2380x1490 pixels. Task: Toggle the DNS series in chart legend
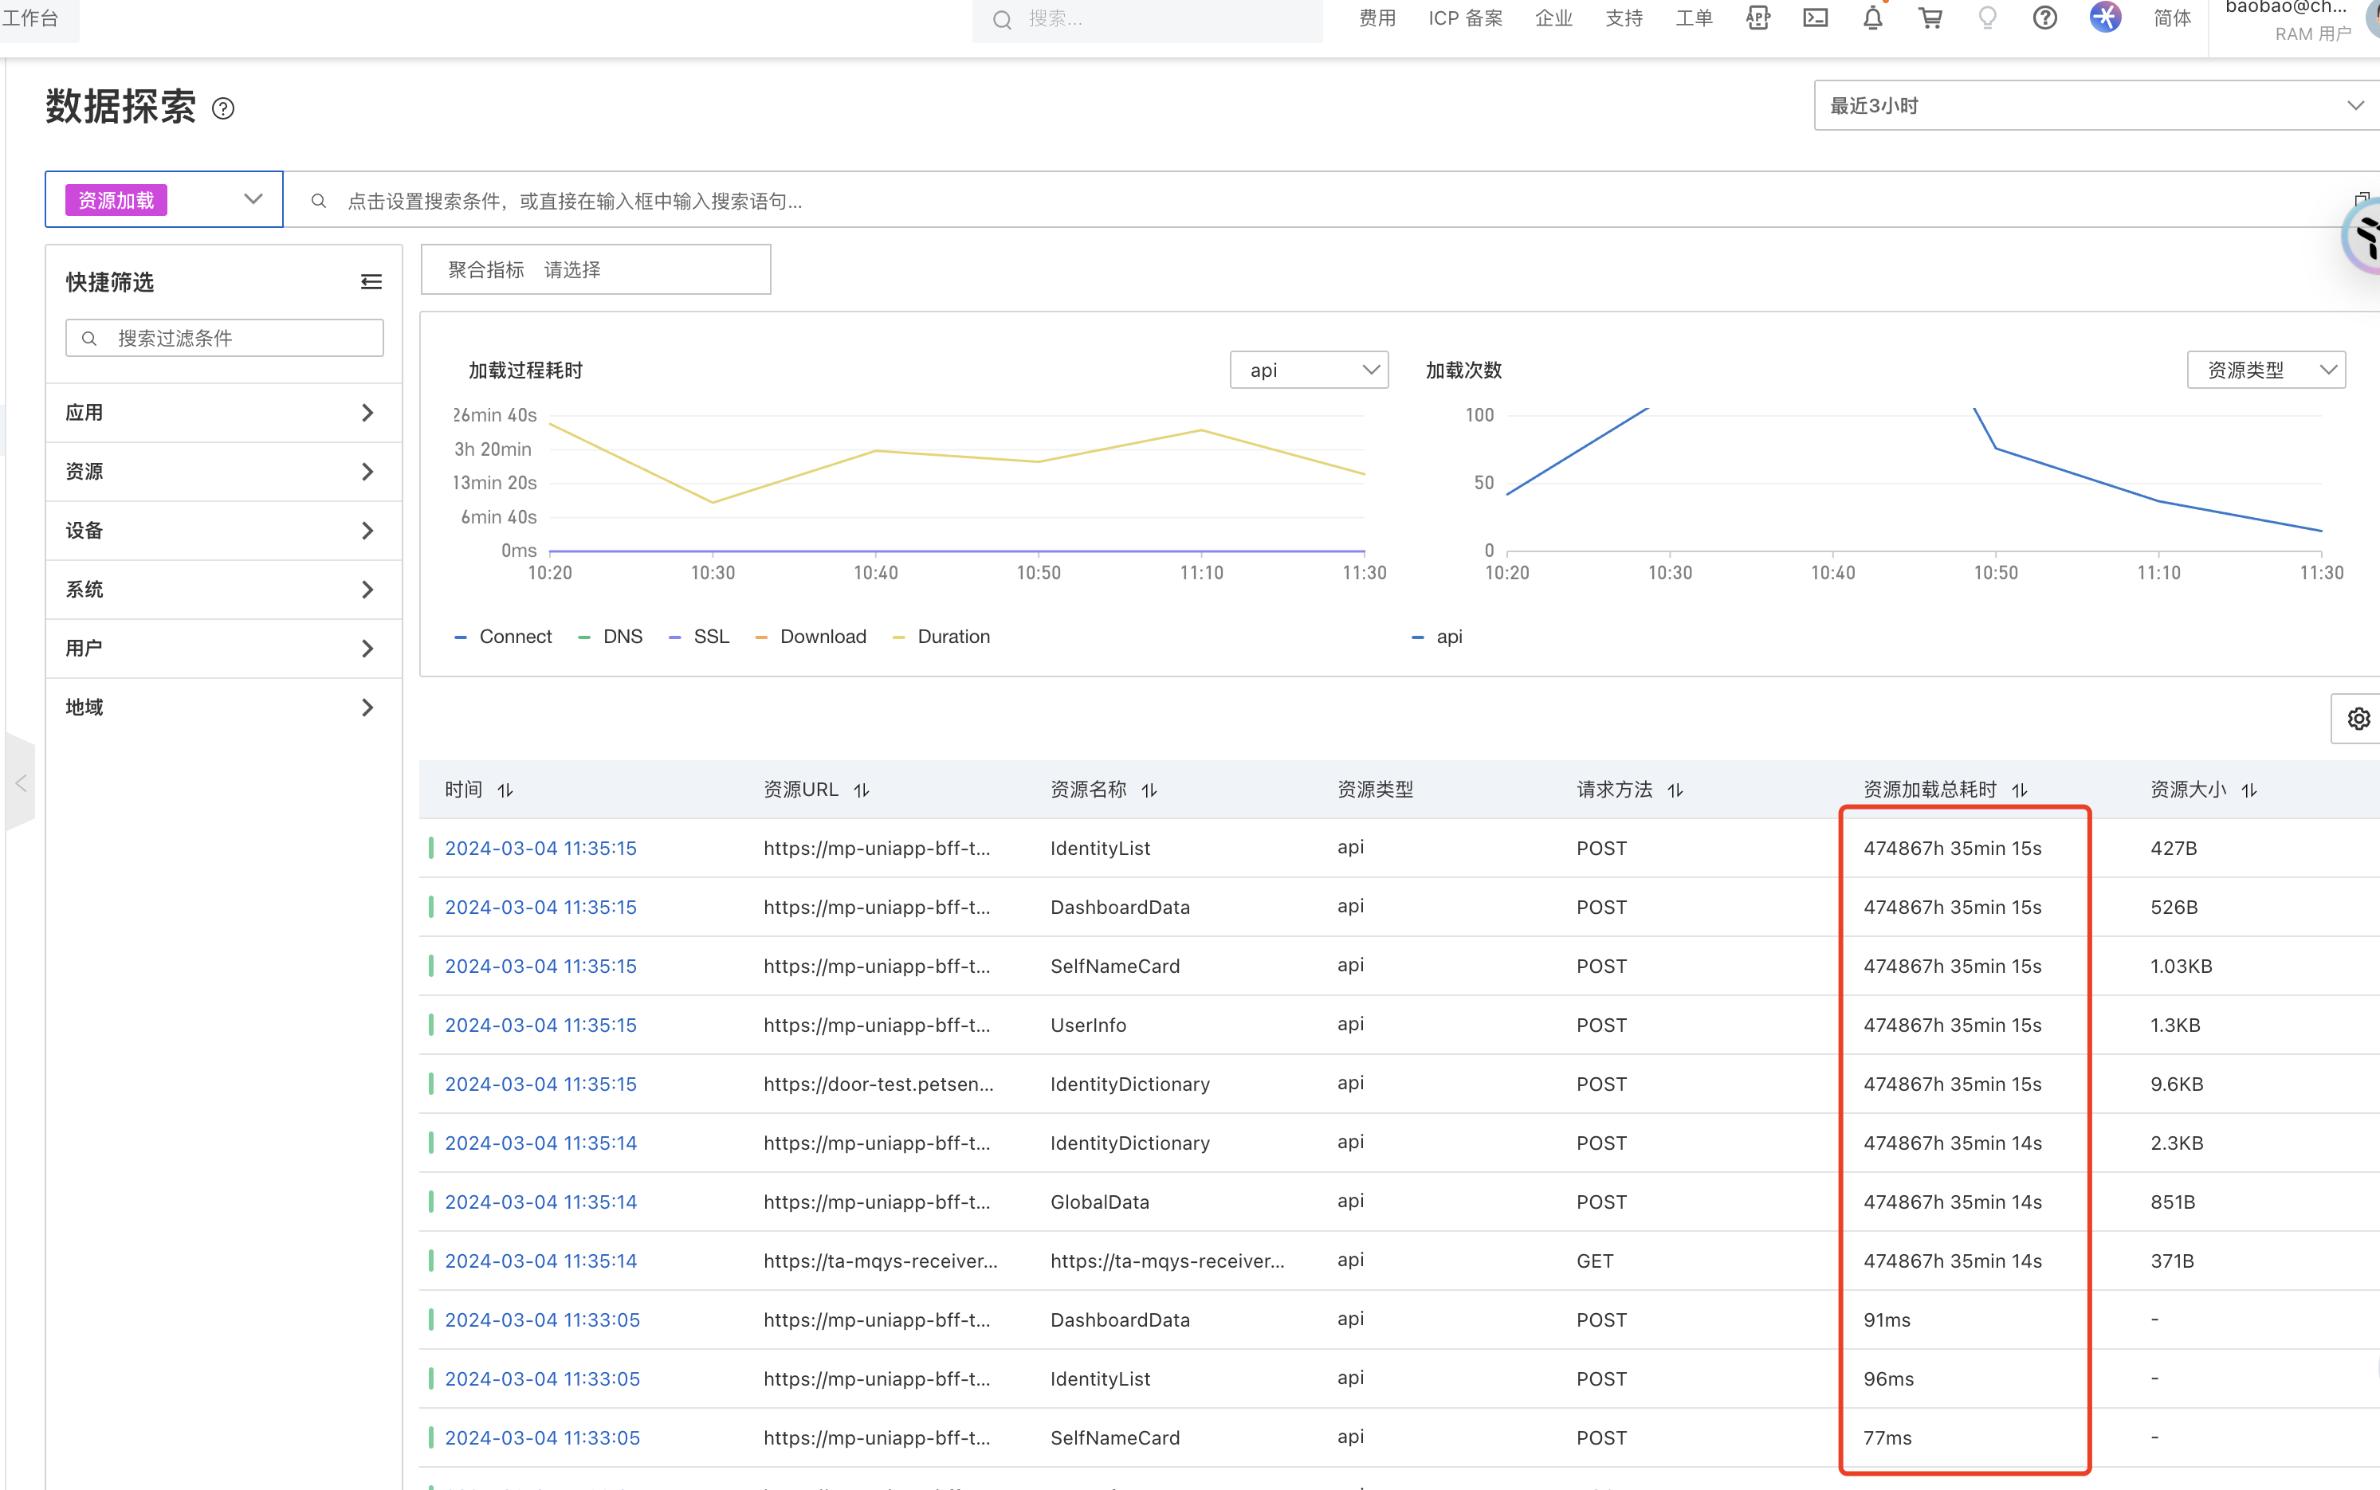tap(610, 637)
